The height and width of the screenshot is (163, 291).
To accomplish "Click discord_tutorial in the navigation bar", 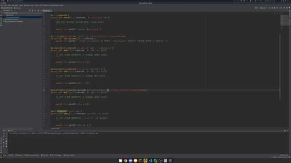I will [7, 8].
